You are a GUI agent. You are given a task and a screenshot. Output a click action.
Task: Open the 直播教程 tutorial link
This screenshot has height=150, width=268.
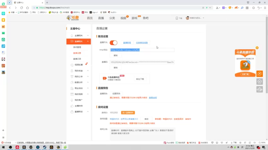click(127, 43)
